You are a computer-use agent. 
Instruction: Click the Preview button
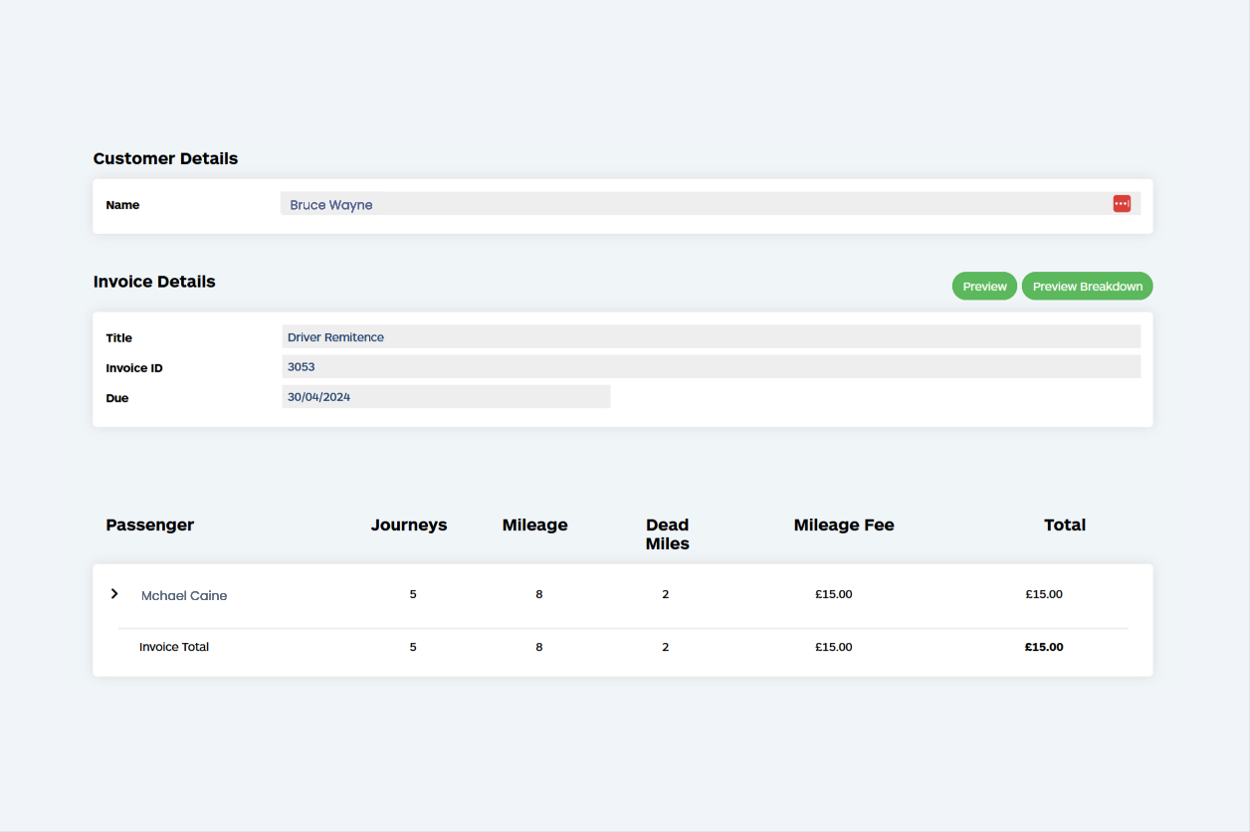(x=983, y=286)
